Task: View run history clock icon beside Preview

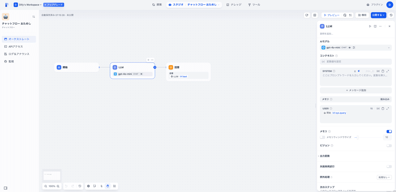Action: [x=345, y=15]
